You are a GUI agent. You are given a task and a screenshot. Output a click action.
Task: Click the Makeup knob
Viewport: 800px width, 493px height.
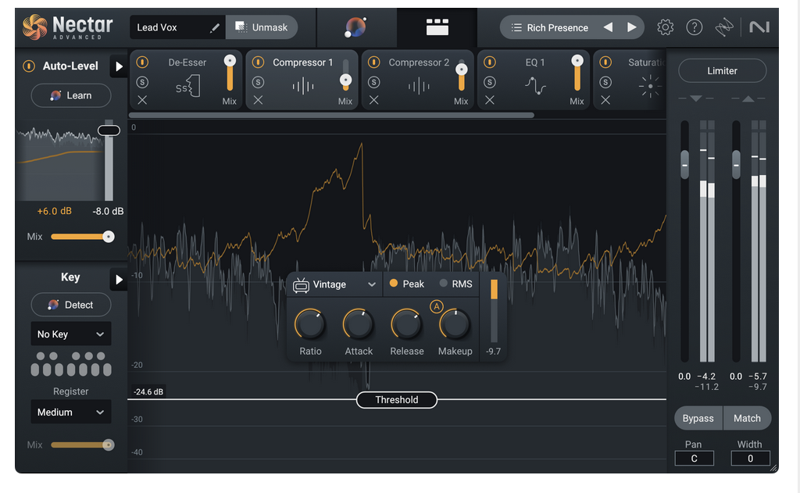tap(455, 324)
